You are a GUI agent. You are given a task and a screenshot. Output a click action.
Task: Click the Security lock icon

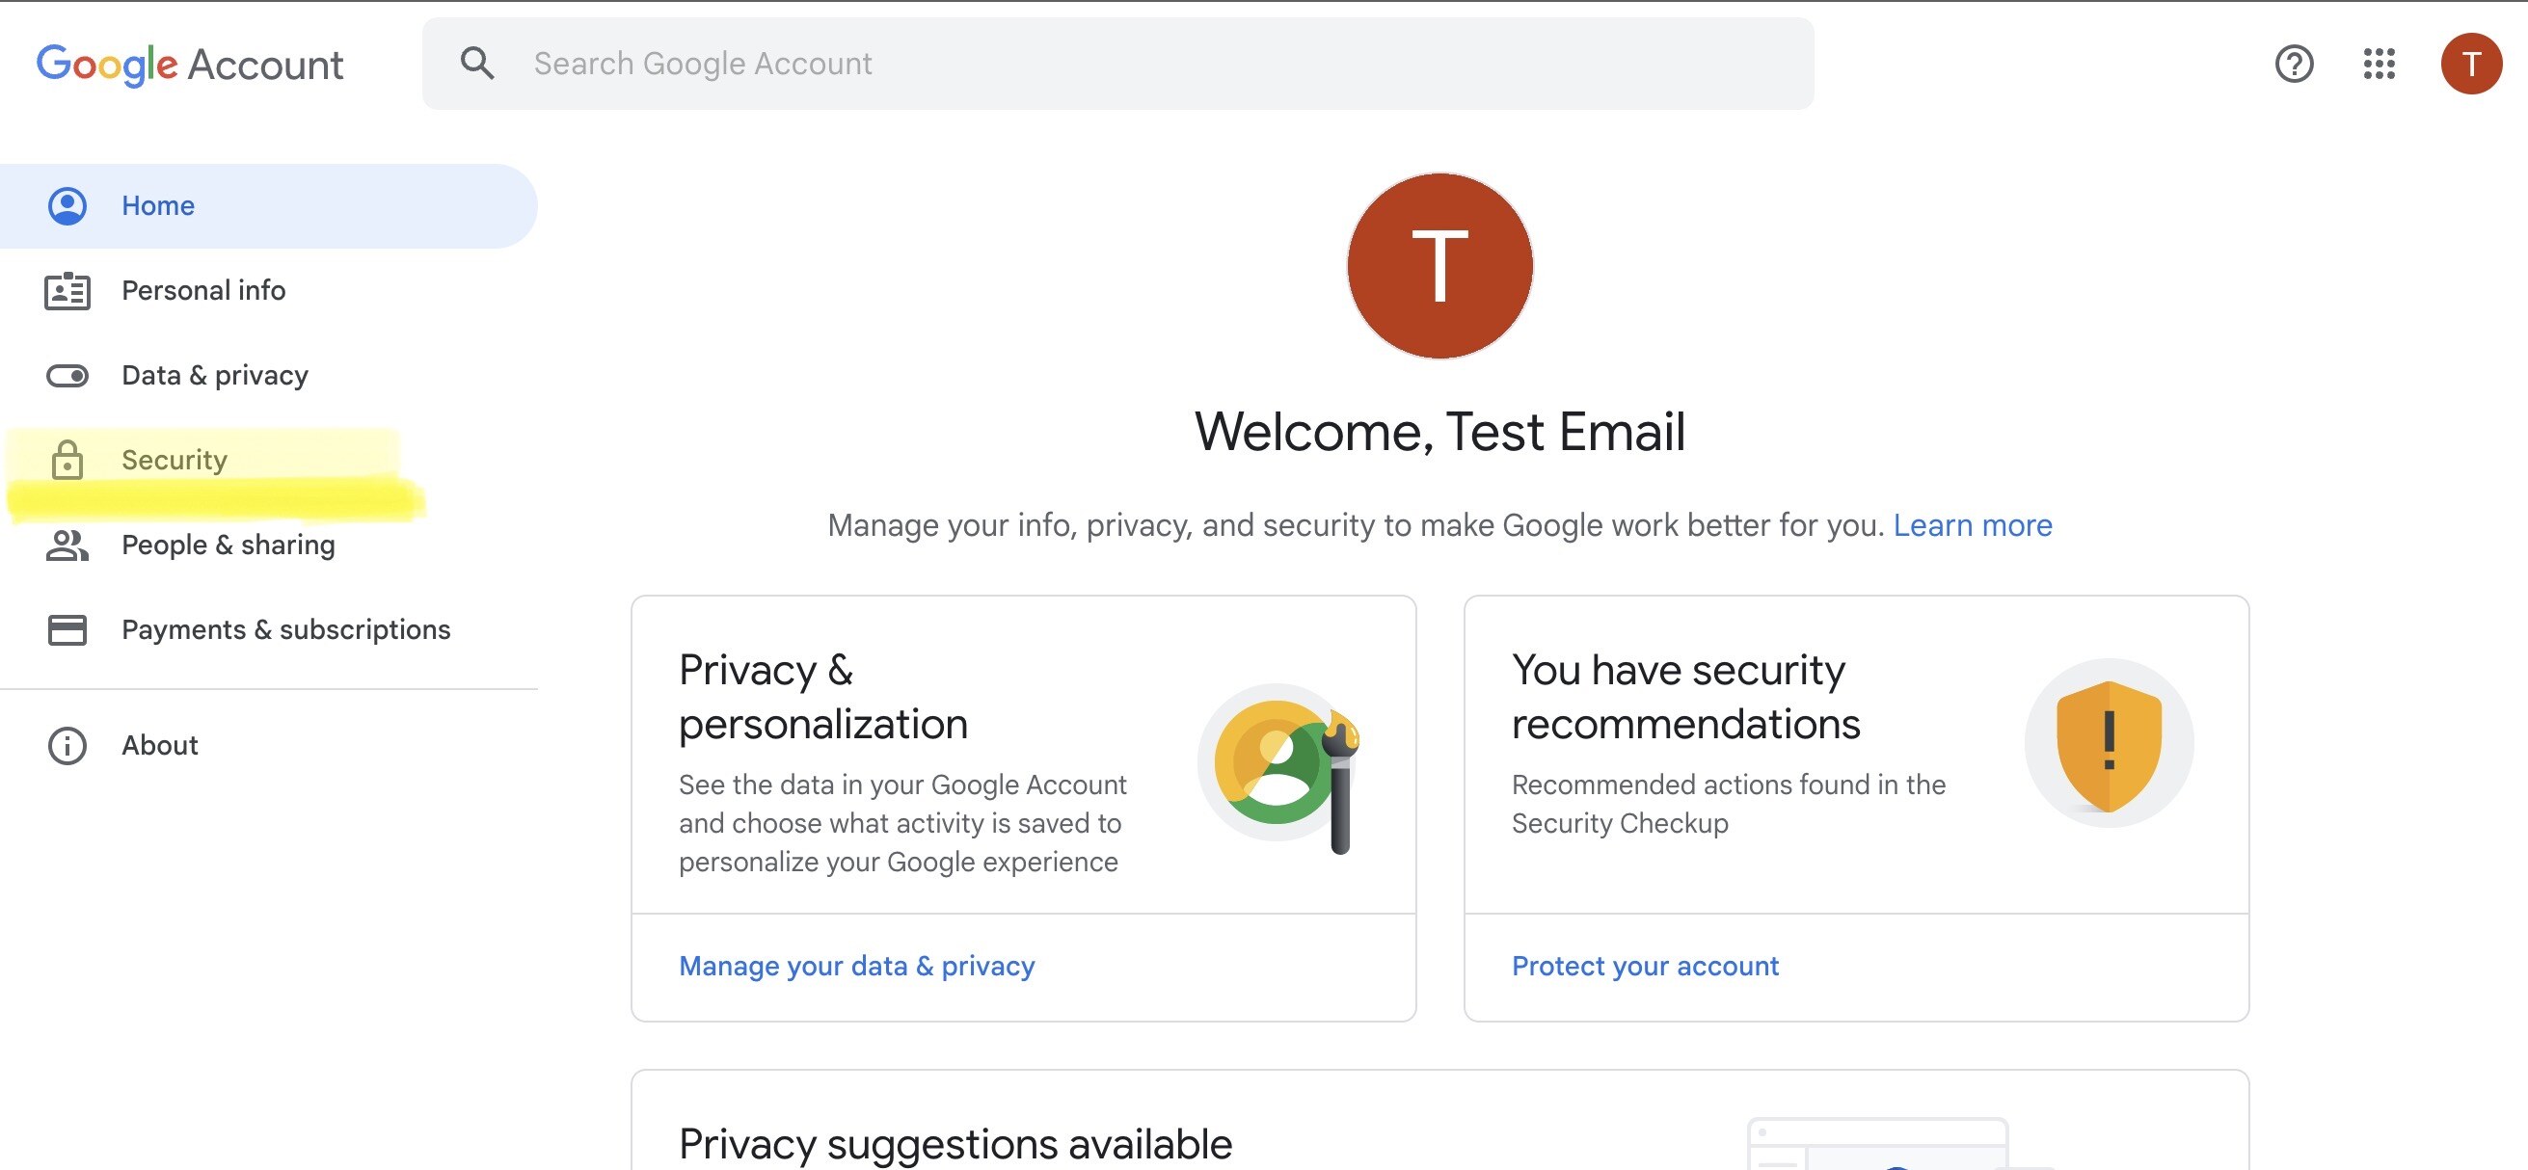click(x=67, y=460)
